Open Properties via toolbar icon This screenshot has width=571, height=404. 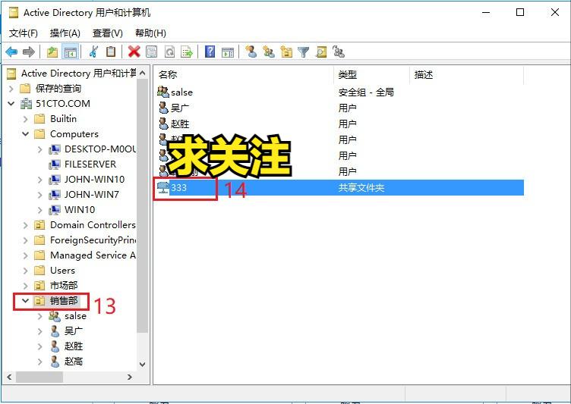152,52
